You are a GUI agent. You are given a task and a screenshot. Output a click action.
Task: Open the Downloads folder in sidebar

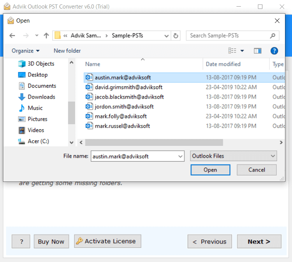point(41,97)
